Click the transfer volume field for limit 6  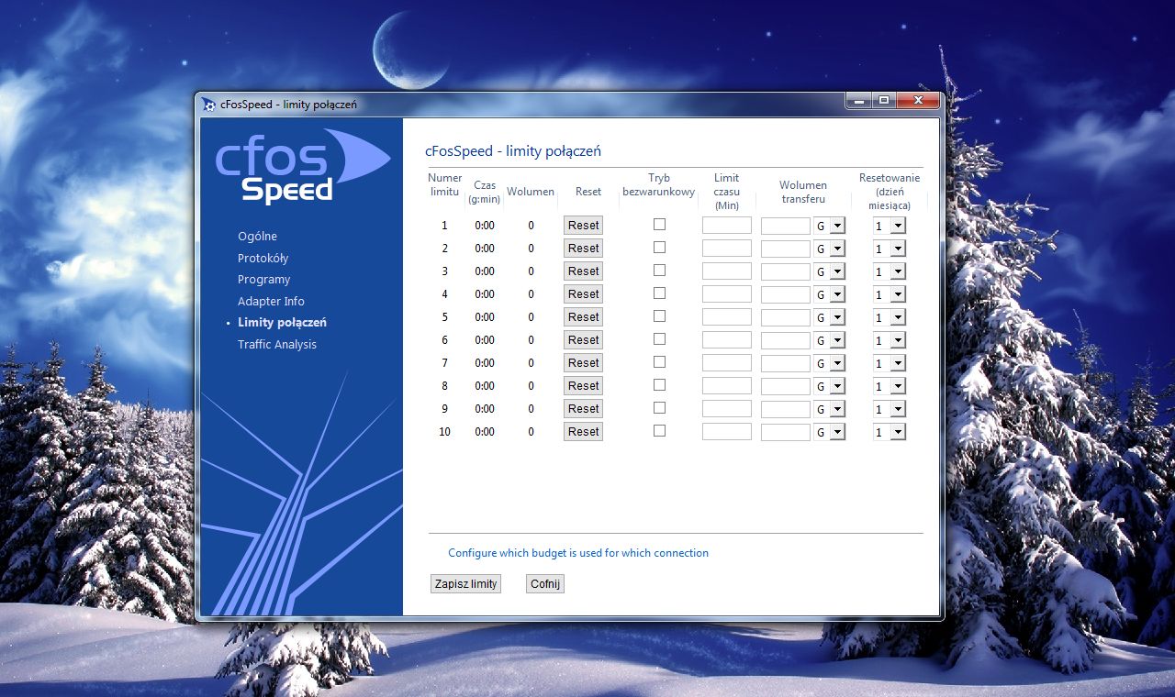tap(786, 340)
